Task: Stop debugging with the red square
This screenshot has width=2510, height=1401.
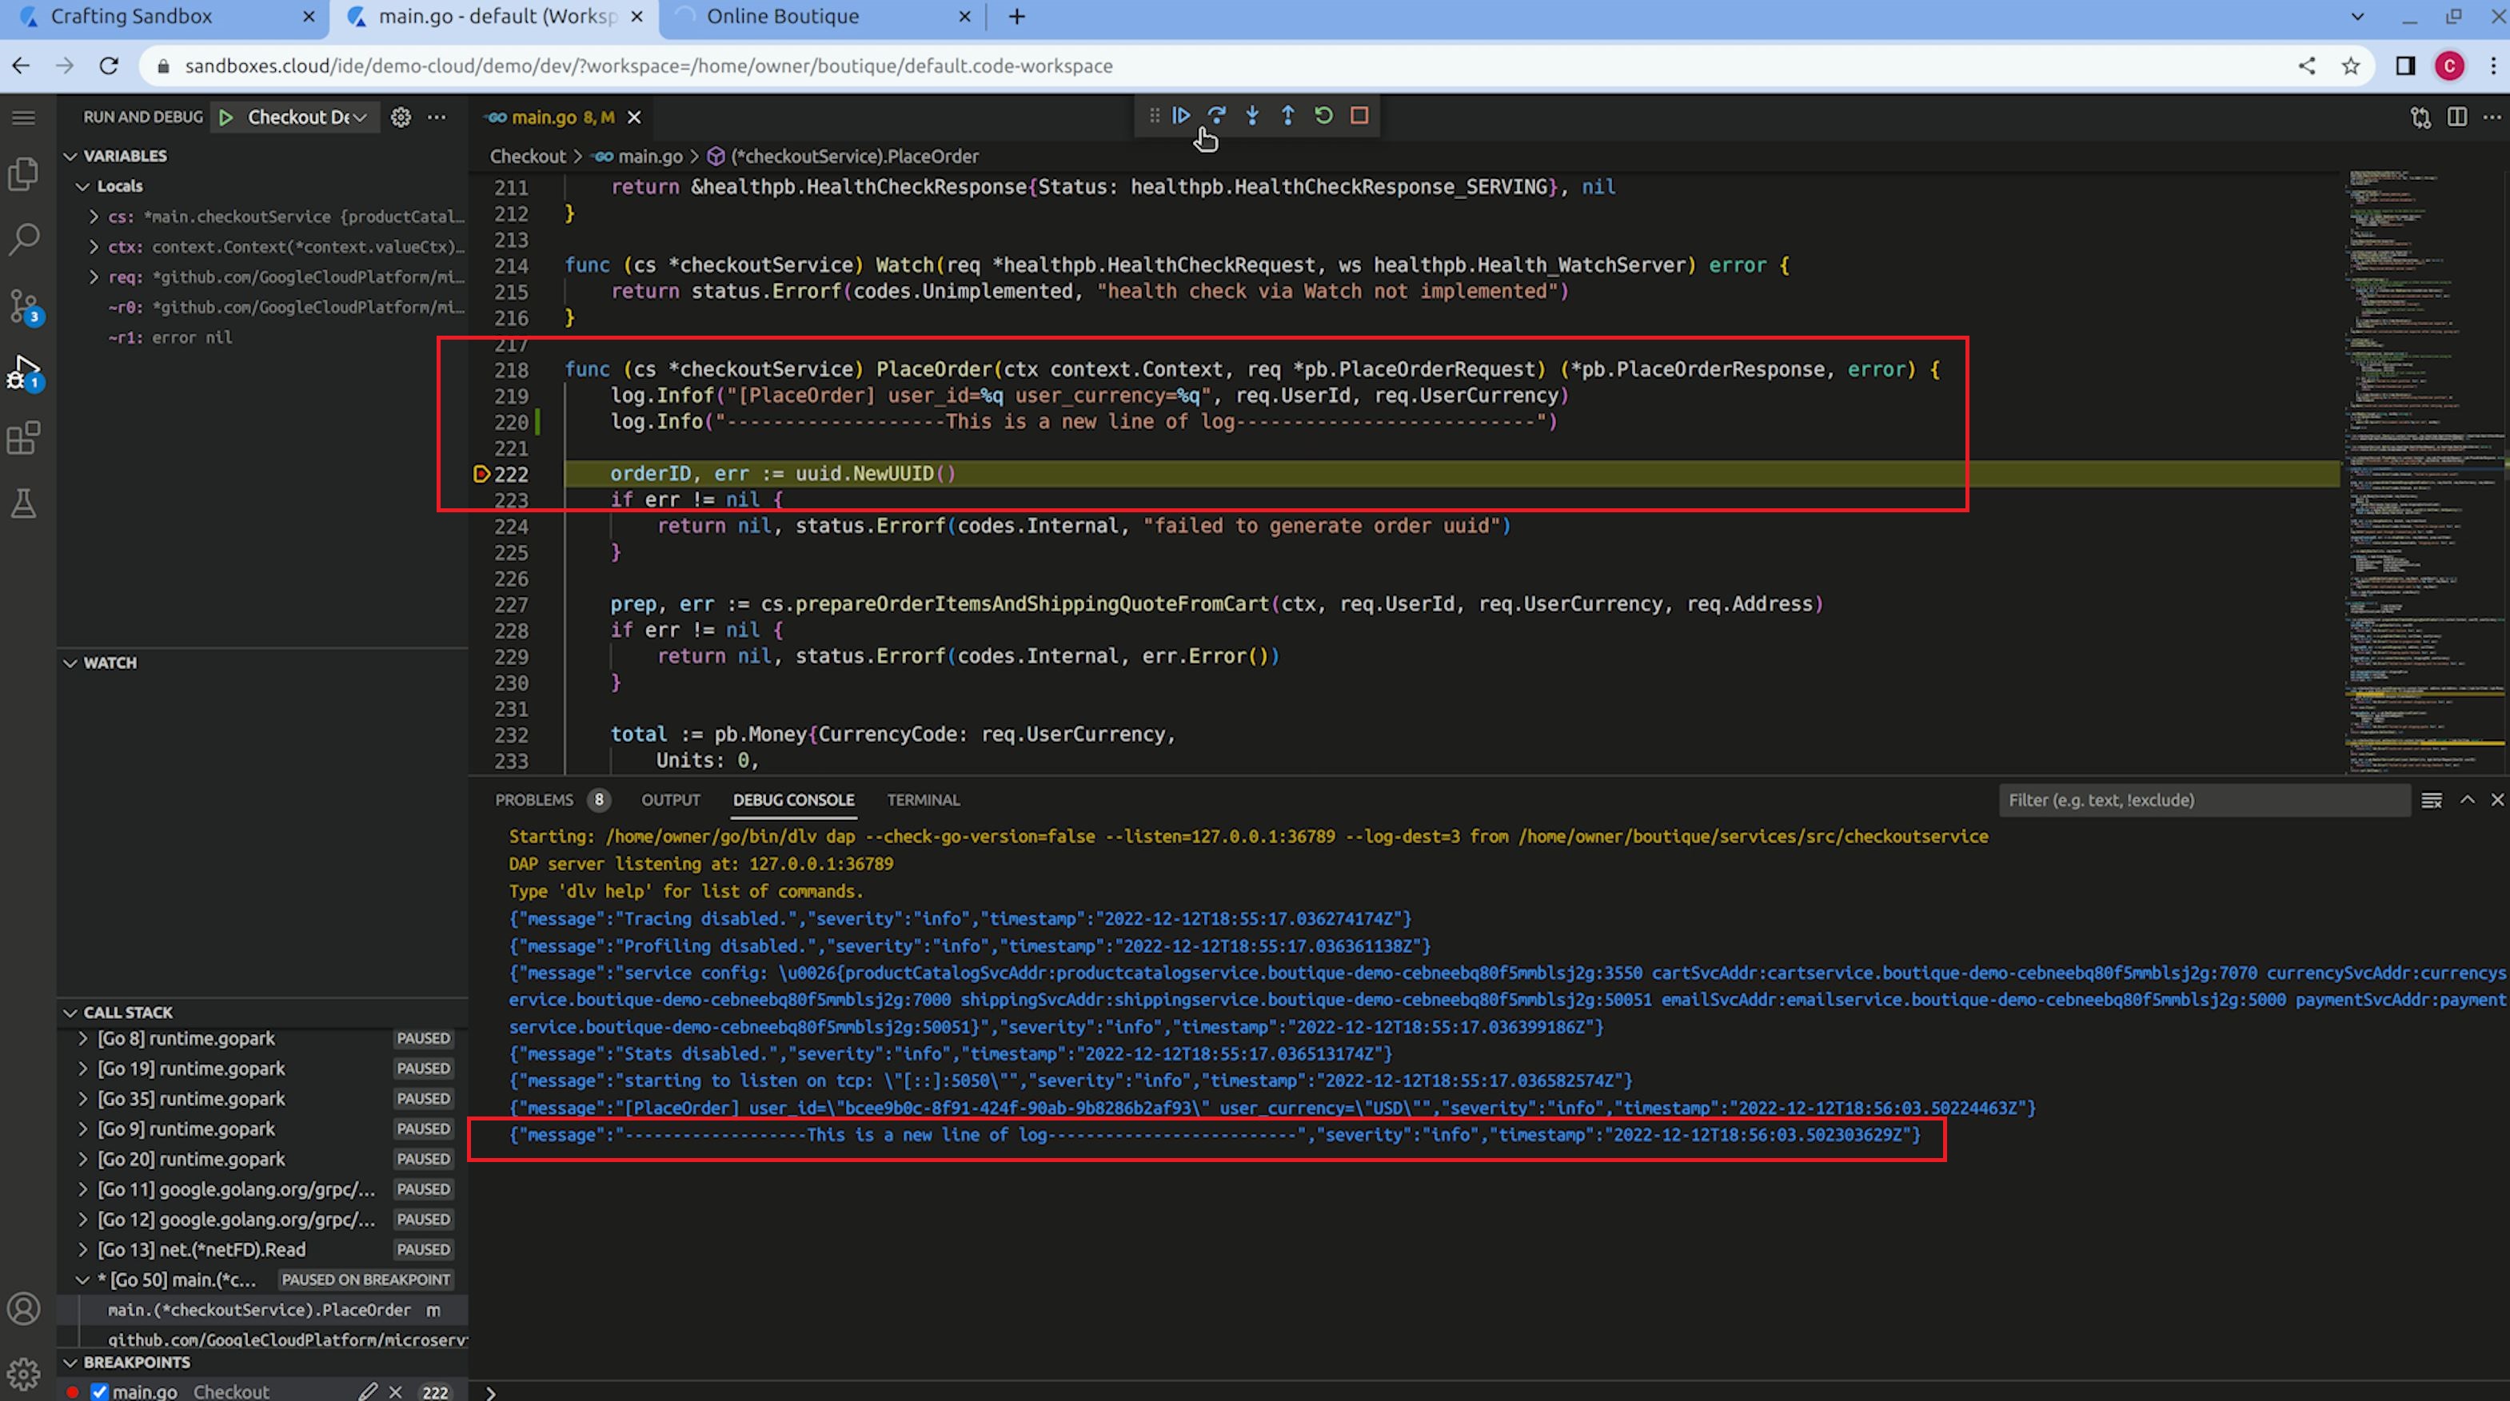Action: click(1359, 116)
